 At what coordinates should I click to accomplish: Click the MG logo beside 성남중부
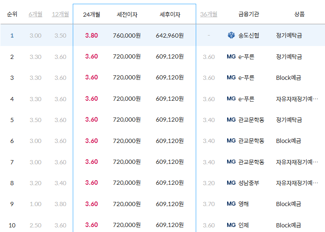click(231, 183)
